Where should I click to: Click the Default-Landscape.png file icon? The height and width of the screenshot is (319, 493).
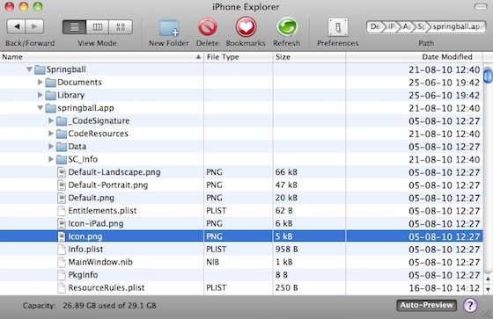coord(62,172)
